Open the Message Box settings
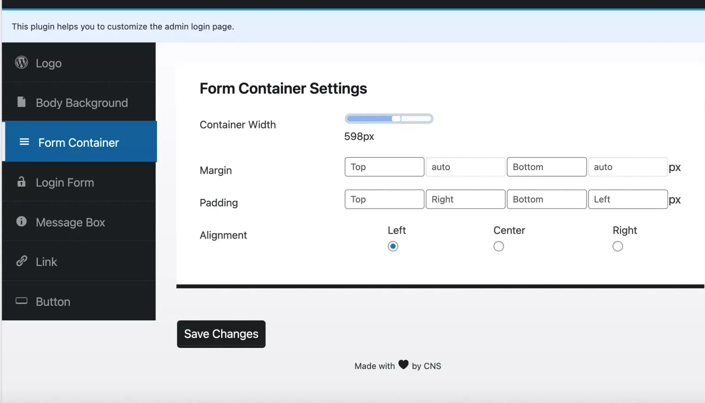This screenshot has width=705, height=403. click(x=70, y=222)
